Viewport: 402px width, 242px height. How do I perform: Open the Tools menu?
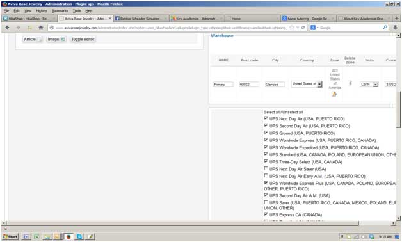point(77,11)
